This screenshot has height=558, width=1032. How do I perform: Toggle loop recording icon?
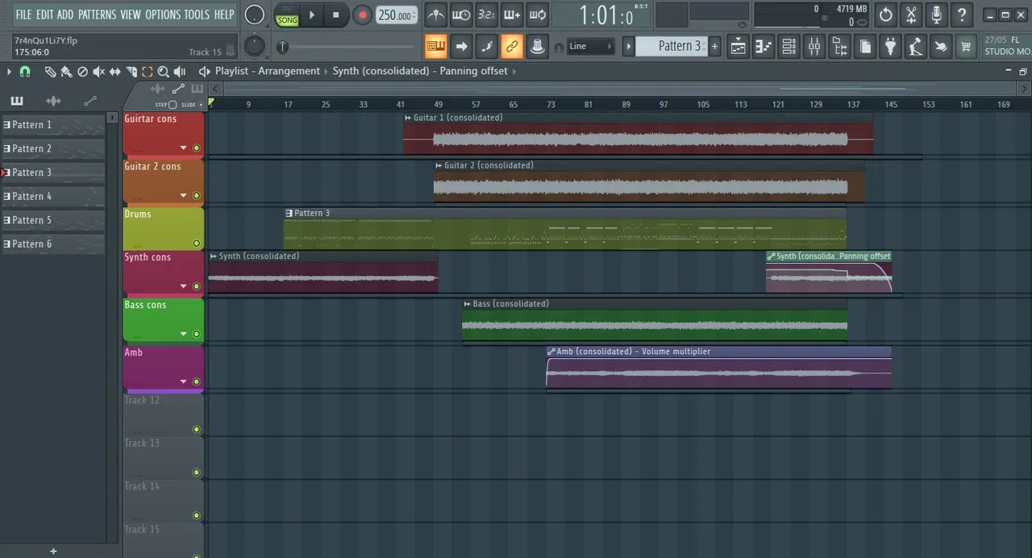pyautogui.click(x=537, y=15)
